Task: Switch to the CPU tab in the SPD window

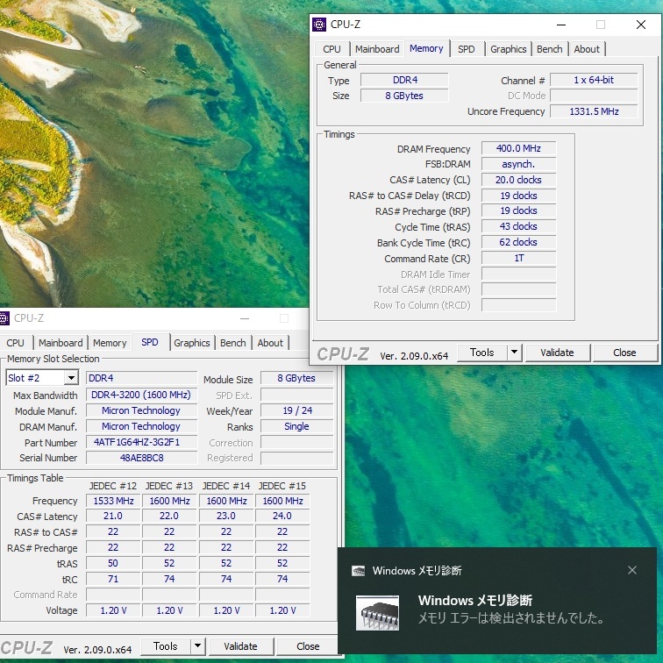Action: pyautogui.click(x=16, y=343)
